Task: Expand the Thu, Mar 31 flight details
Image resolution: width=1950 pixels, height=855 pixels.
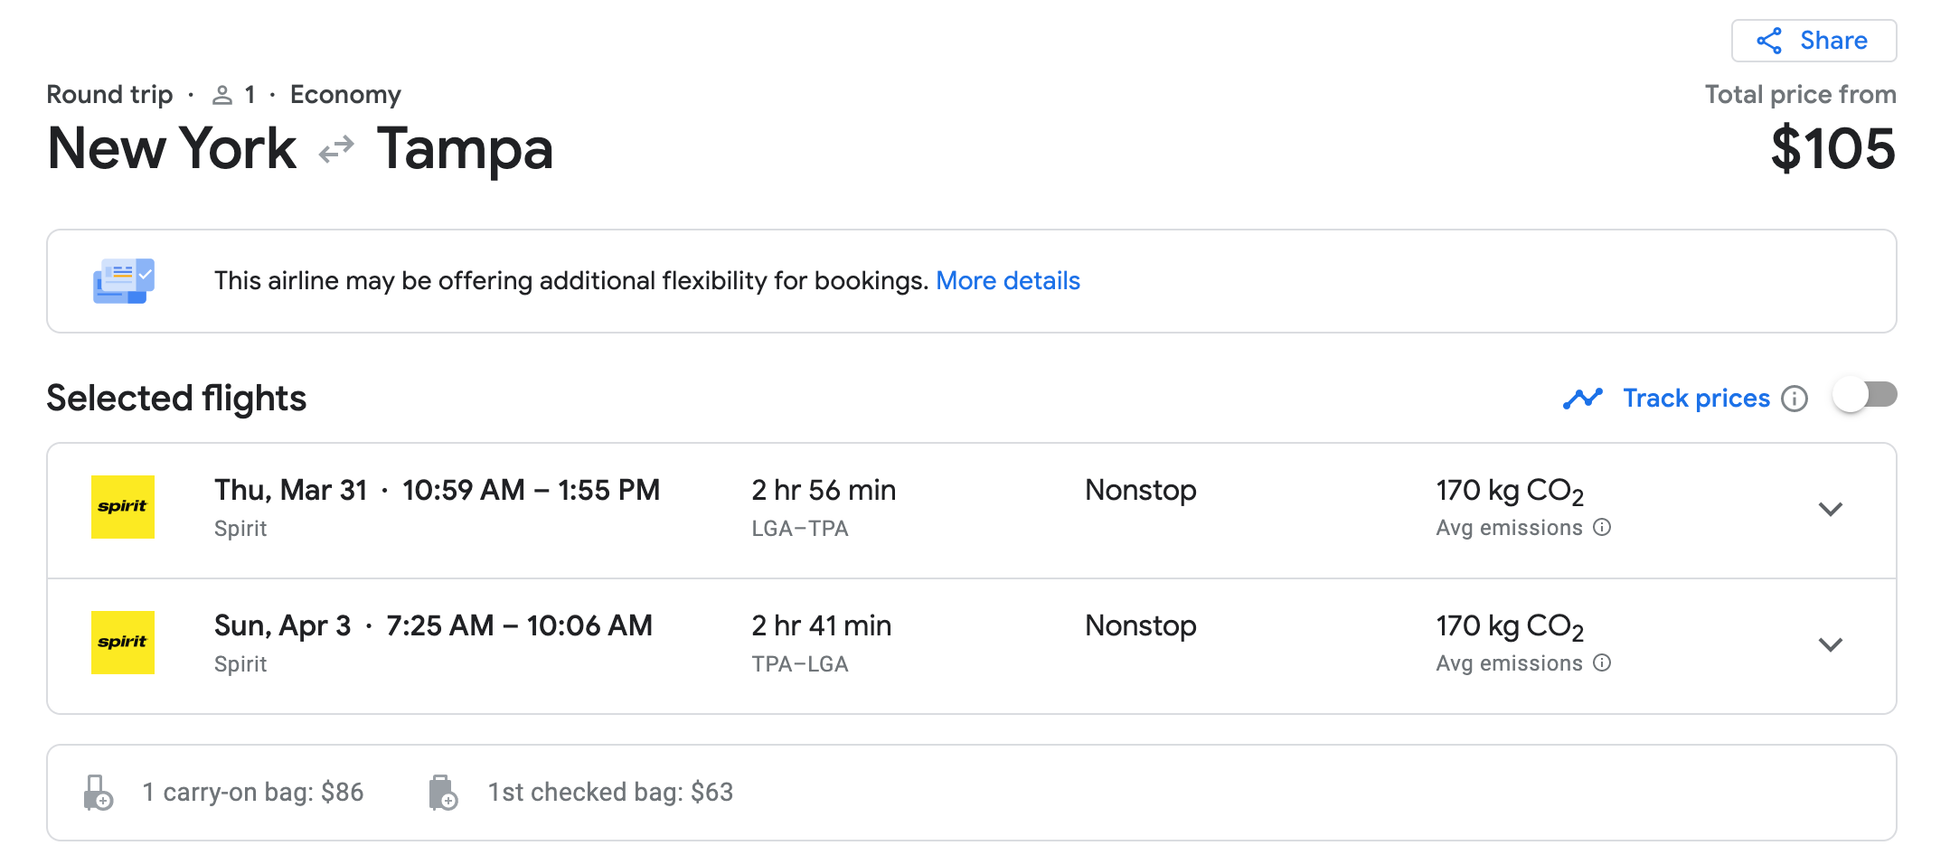Action: point(1831,510)
